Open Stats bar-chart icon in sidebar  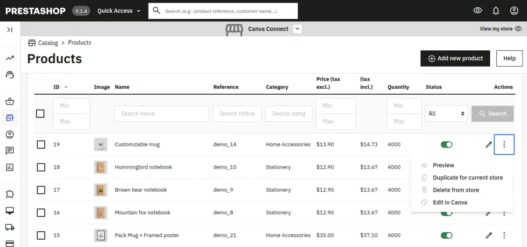(x=10, y=167)
